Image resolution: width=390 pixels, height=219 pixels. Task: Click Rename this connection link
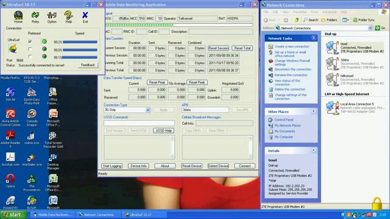(x=291, y=75)
